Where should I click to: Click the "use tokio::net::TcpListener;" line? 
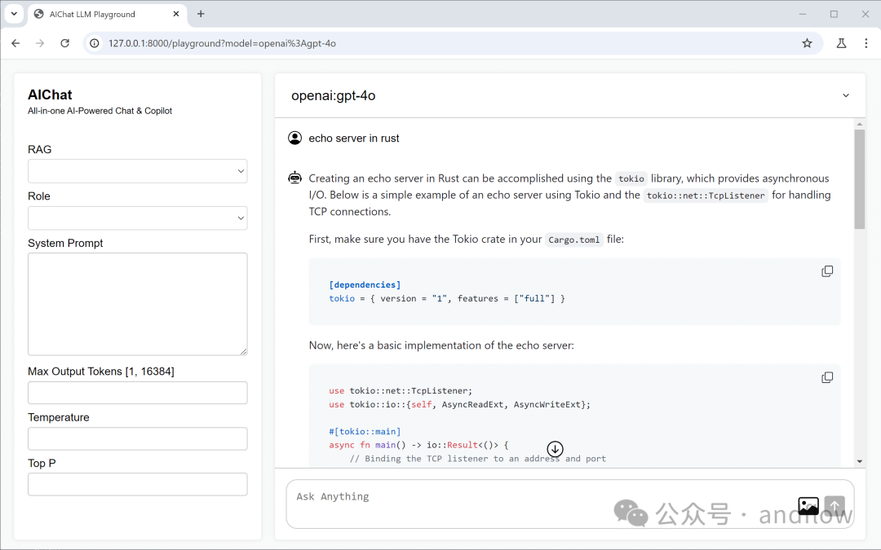click(401, 390)
